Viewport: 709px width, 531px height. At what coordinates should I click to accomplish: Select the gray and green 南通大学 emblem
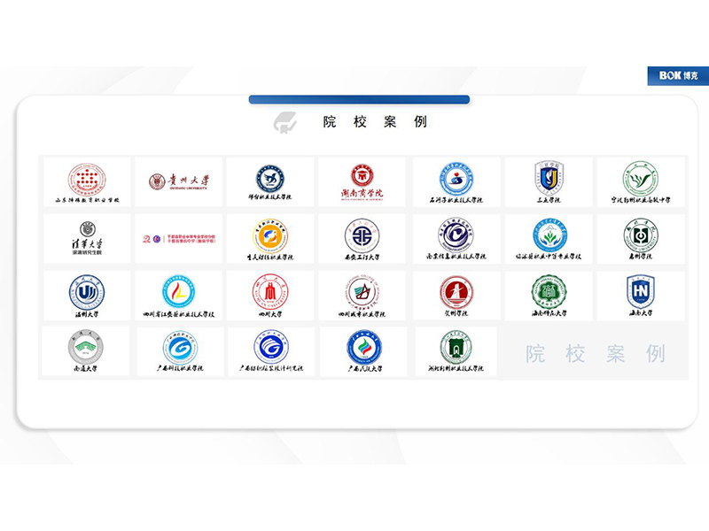click(x=86, y=347)
